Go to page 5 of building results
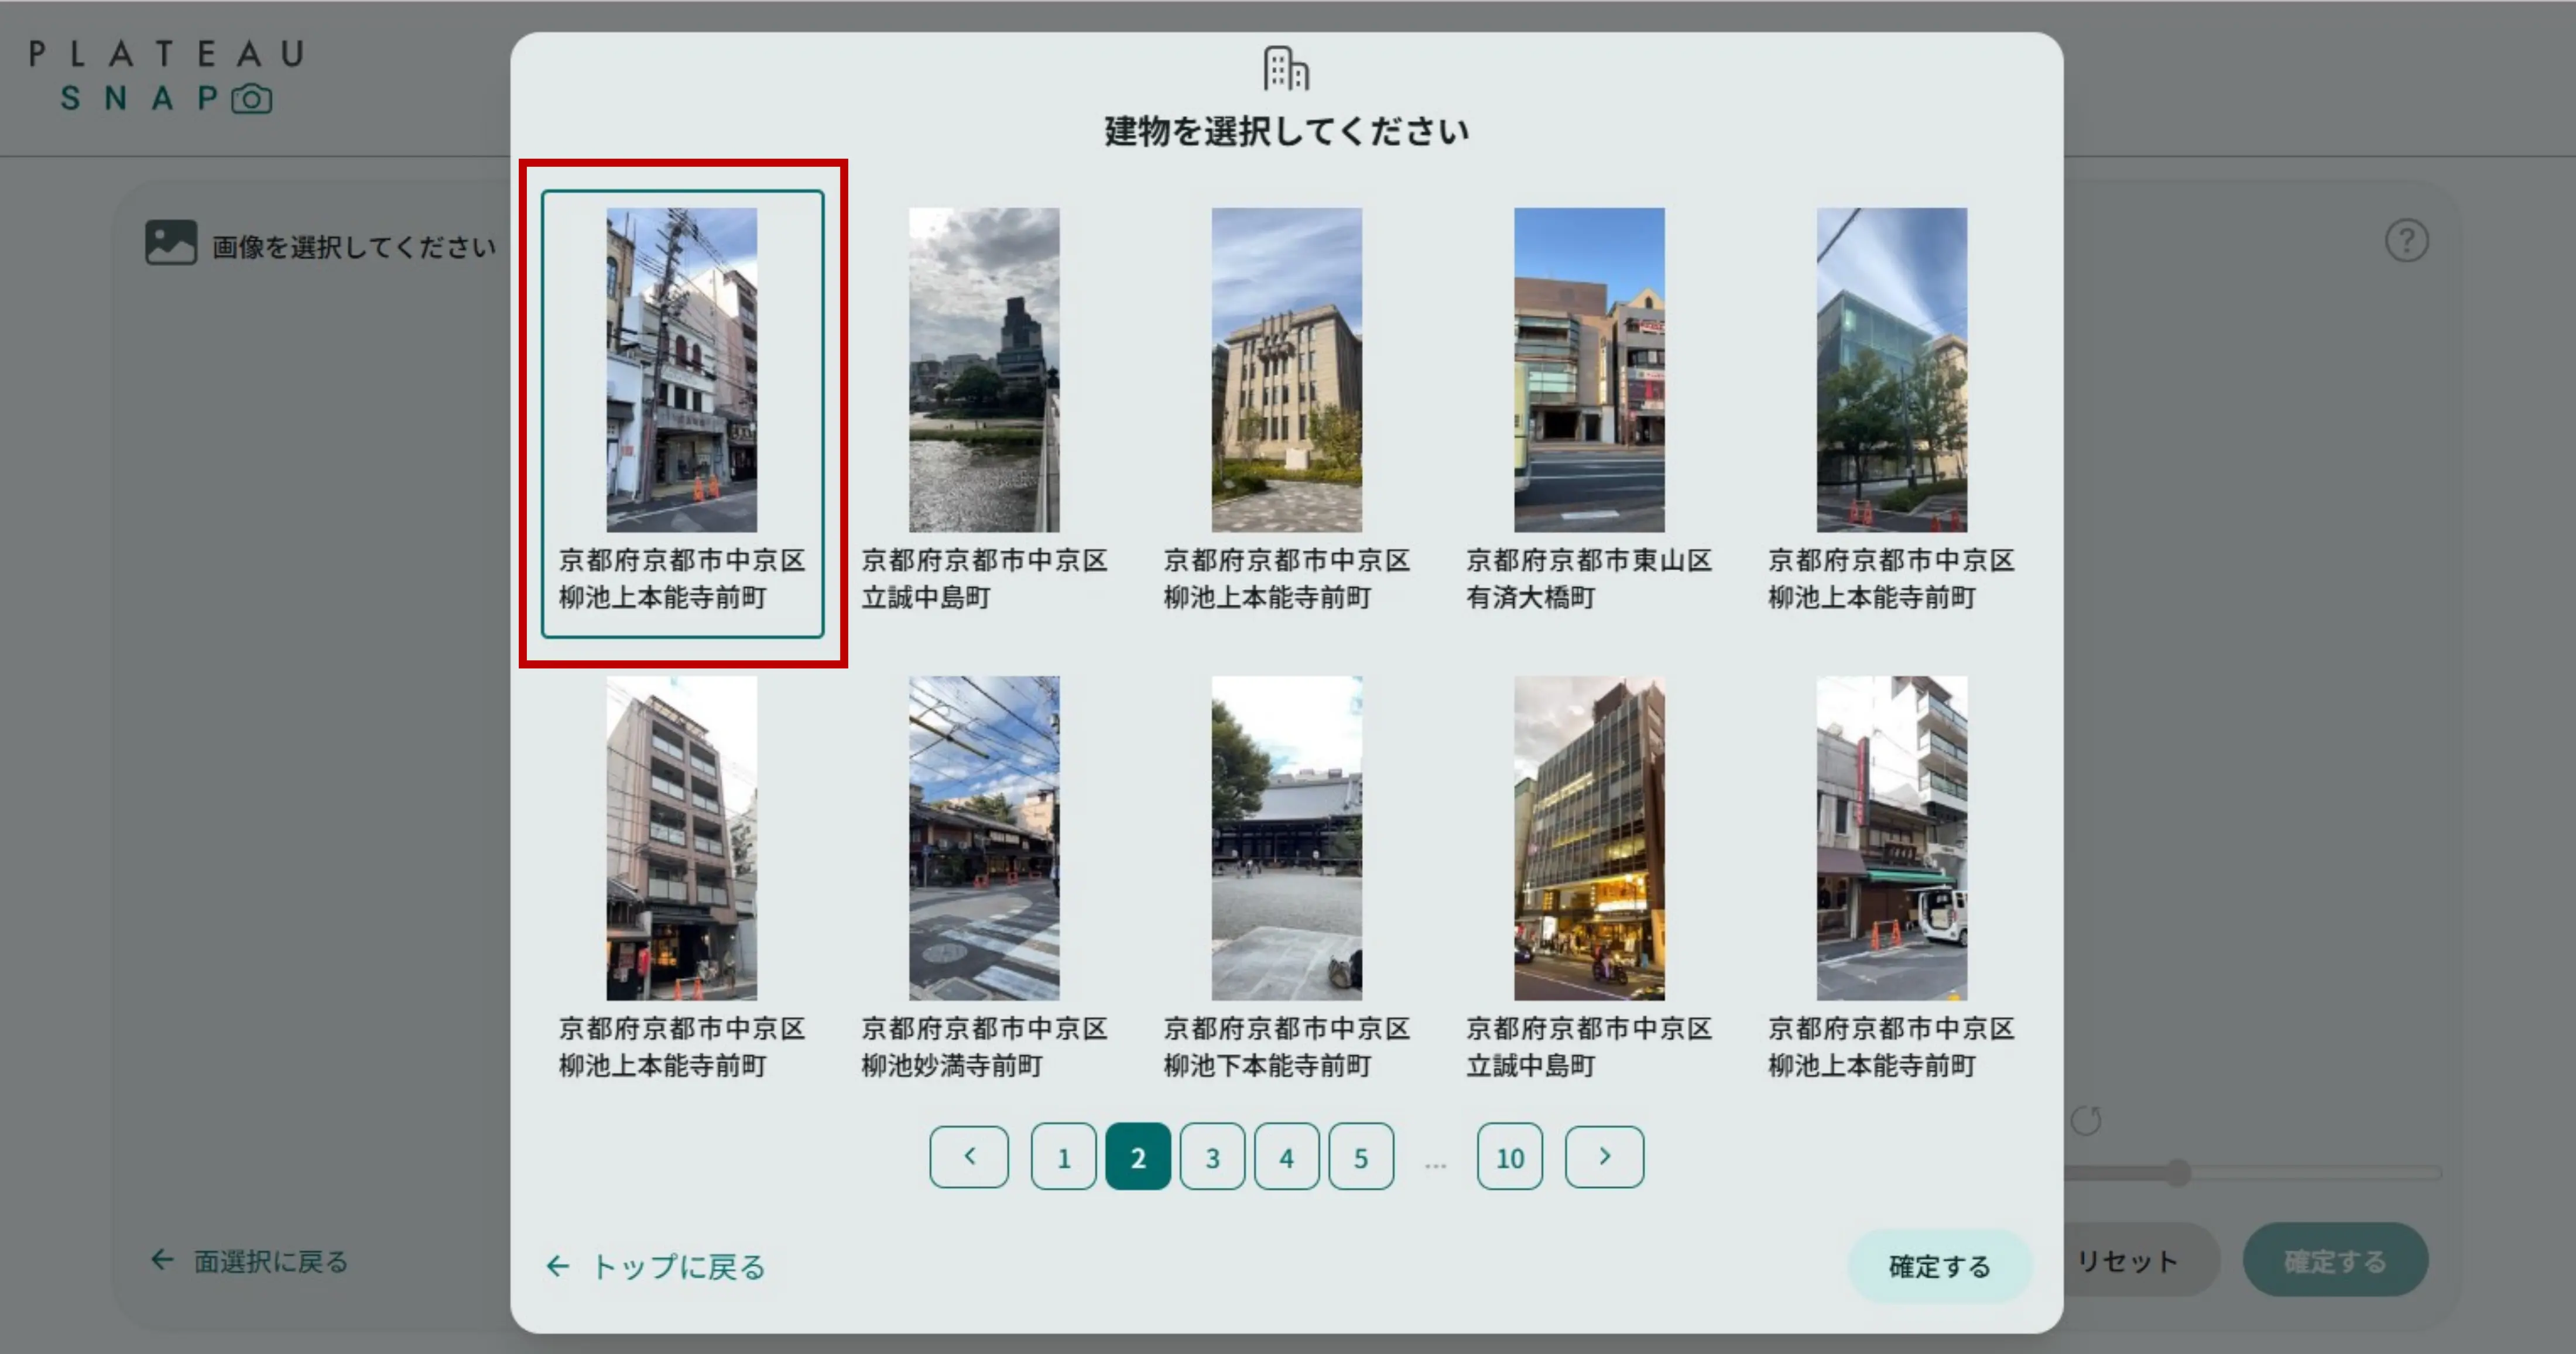Image resolution: width=2576 pixels, height=1354 pixels. click(1361, 1157)
